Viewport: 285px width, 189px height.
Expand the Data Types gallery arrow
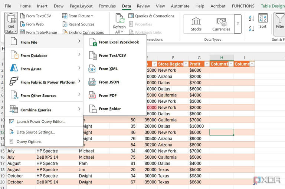[x=238, y=24]
